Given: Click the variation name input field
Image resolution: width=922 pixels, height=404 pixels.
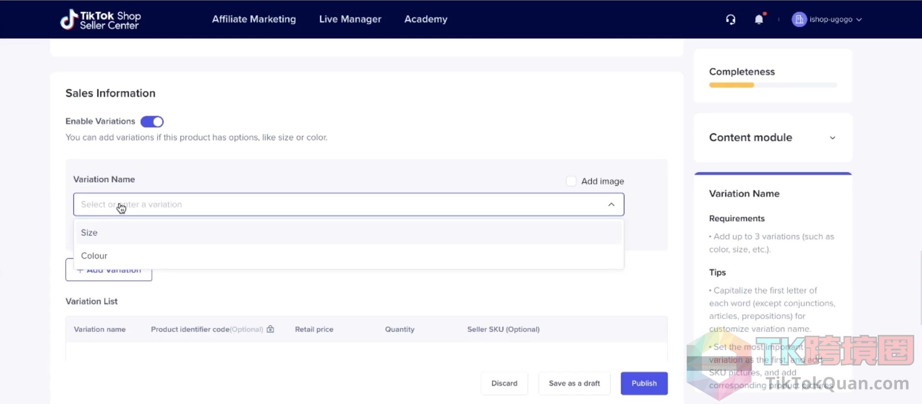Looking at the screenshot, I should point(349,204).
